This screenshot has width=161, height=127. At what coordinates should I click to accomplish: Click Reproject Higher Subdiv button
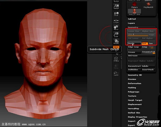click(x=141, y=61)
